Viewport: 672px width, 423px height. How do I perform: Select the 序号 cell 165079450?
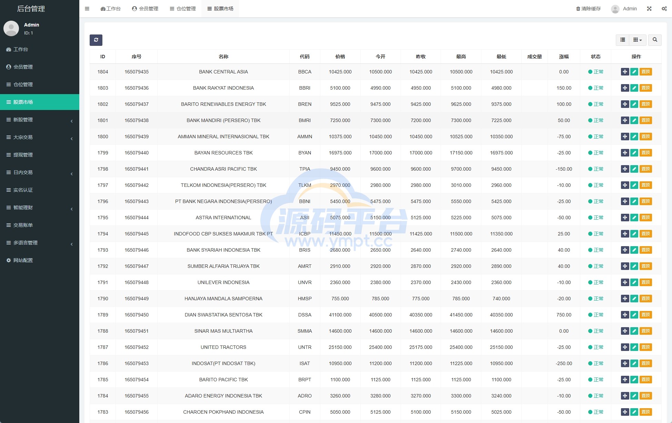(137, 315)
